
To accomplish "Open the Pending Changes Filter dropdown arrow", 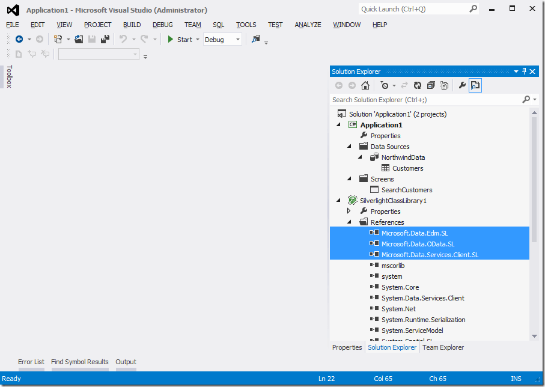I will pos(394,85).
